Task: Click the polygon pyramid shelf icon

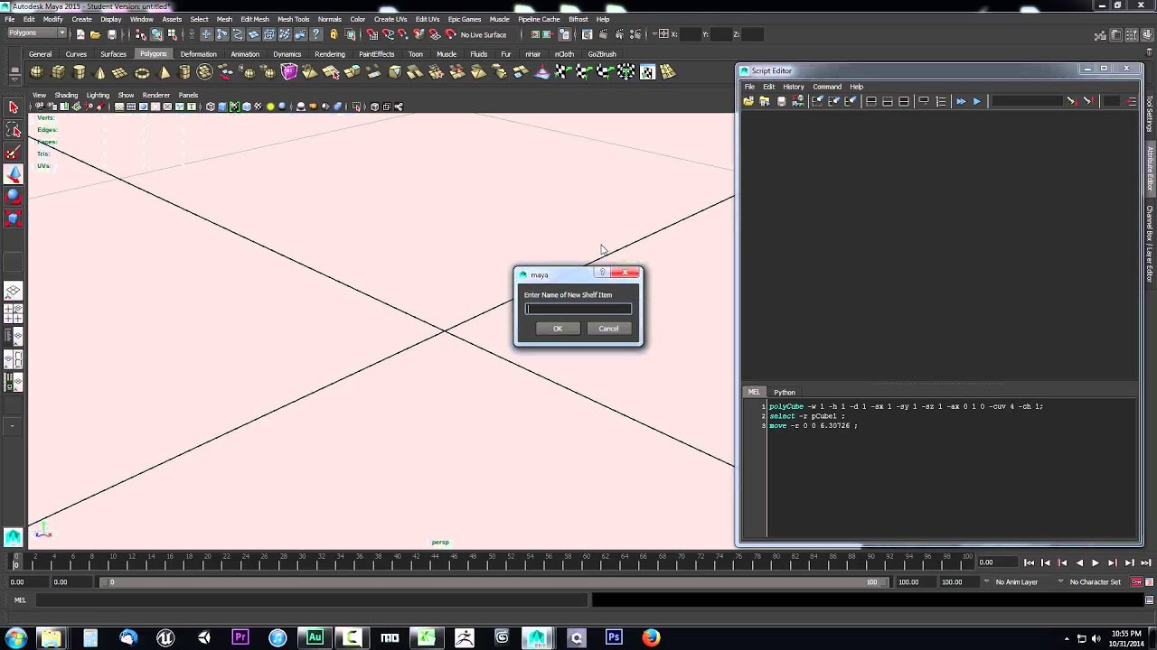Action: point(165,72)
